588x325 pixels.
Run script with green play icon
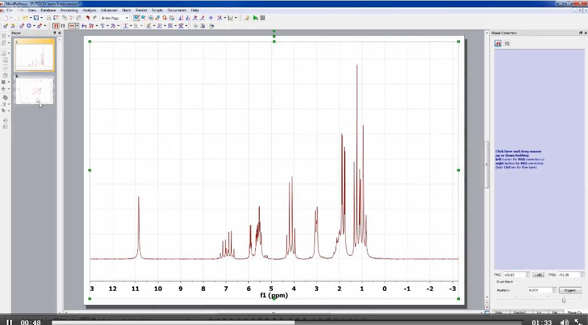coord(255,18)
